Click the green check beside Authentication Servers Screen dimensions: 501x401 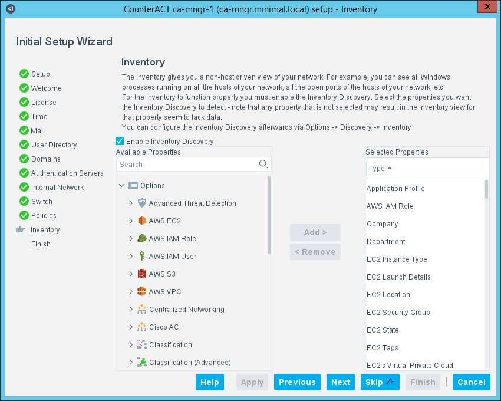(x=24, y=173)
